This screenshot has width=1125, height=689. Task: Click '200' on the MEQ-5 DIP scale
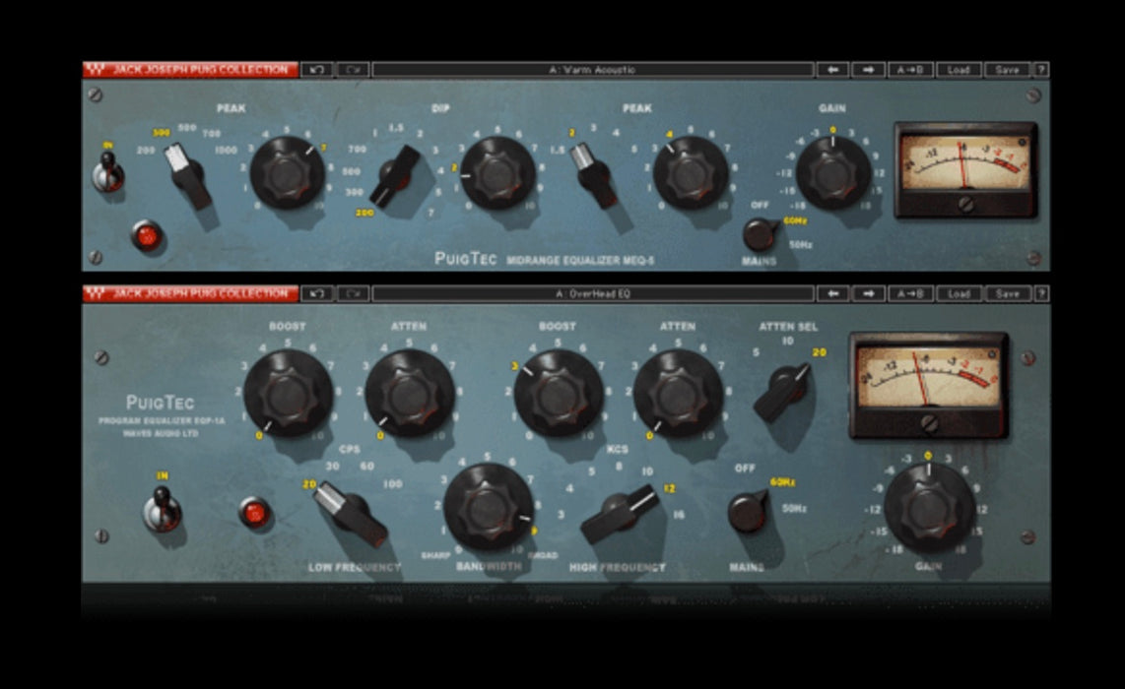(364, 213)
